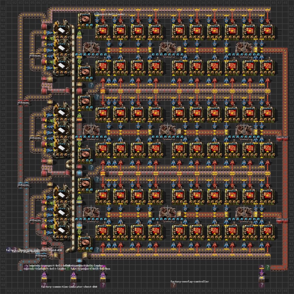Click the lower red splitter on the right-side red belt
This screenshot has width=294, height=294.
282,221
